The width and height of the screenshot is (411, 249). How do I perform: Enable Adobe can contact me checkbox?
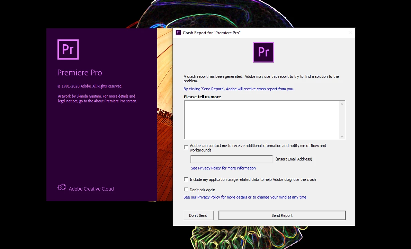pyautogui.click(x=186, y=147)
